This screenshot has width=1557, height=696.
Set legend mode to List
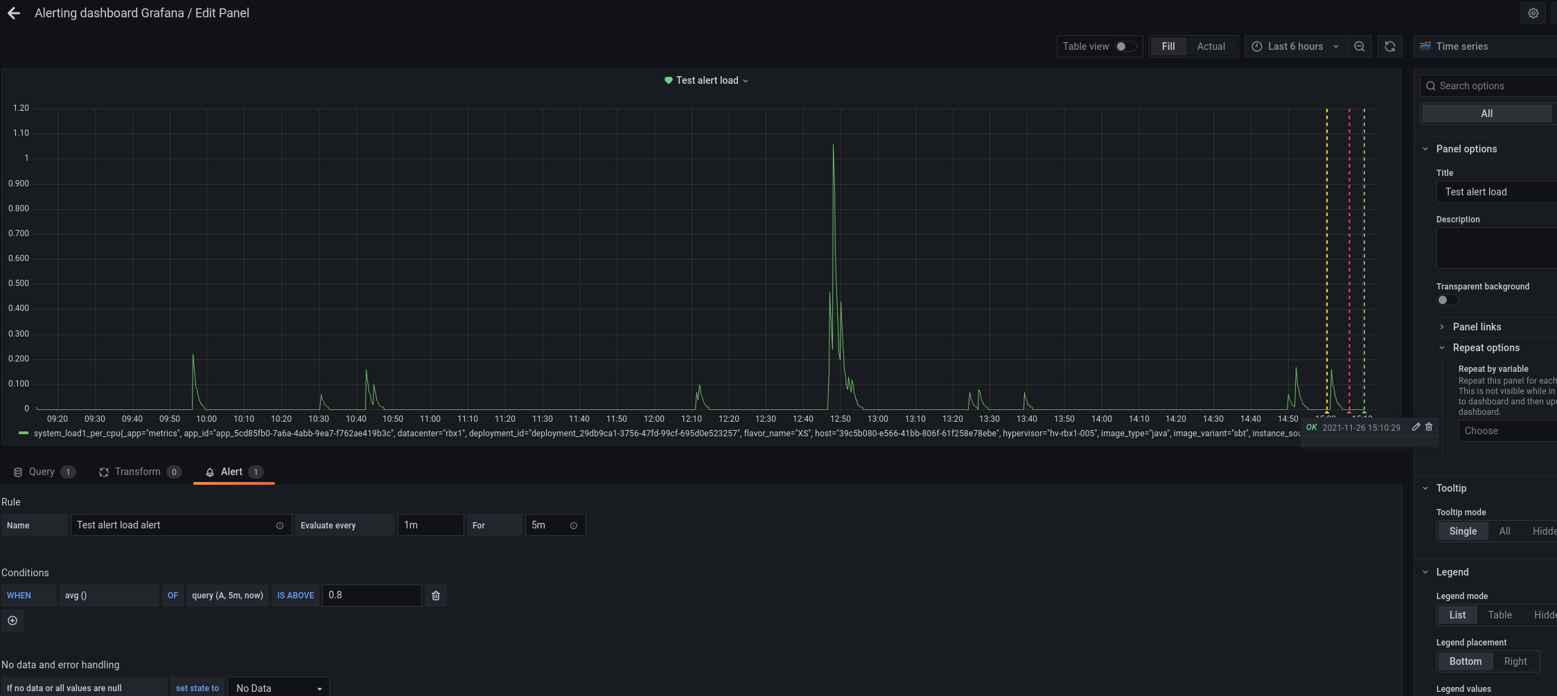pyautogui.click(x=1457, y=615)
